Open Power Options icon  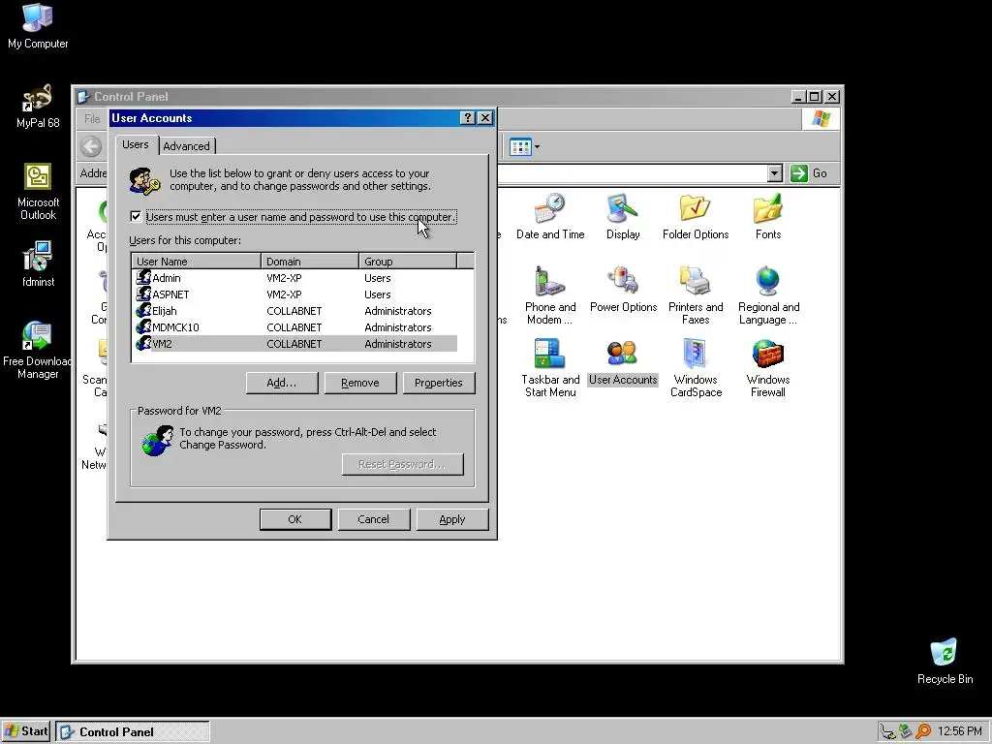623,289
